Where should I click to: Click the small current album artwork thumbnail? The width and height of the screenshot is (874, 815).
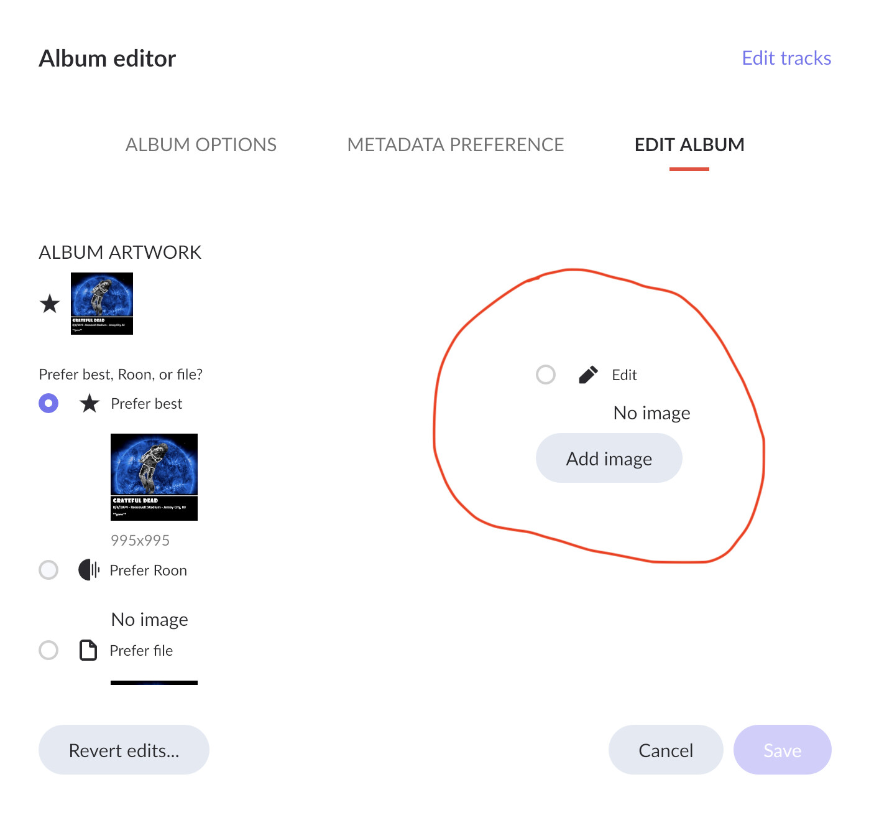102,304
